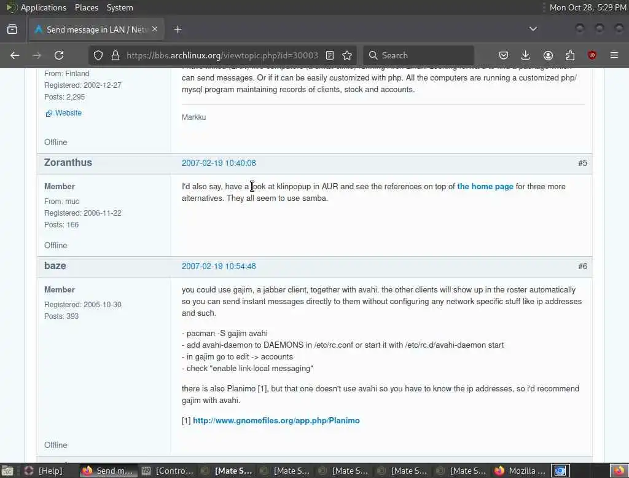Open a new browser tab
Viewport: 629px width, 478px height.
(178, 29)
